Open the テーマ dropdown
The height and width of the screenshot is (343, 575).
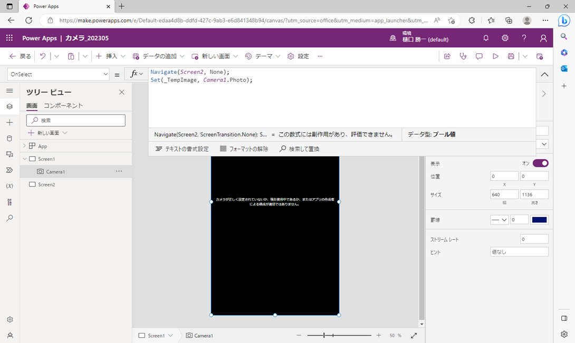(277, 56)
